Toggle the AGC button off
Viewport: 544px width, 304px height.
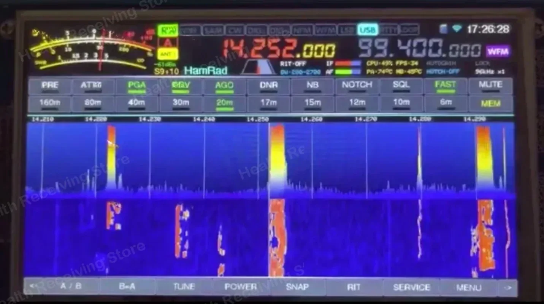(224, 86)
